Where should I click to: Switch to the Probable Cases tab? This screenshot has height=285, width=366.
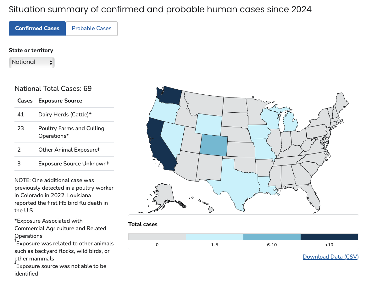click(92, 28)
